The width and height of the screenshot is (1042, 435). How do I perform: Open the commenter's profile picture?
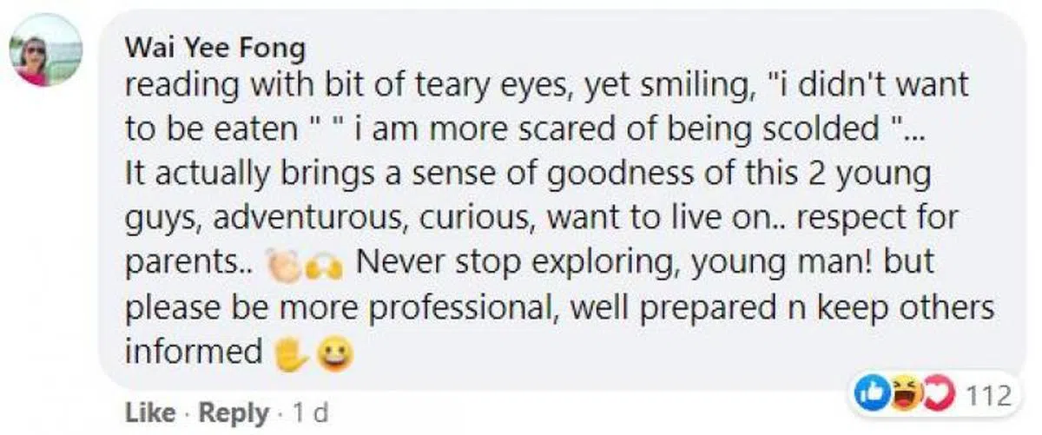tap(45, 49)
